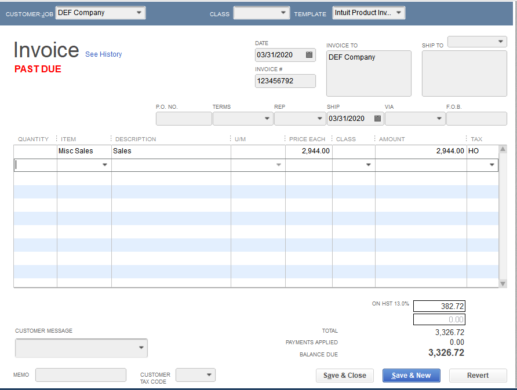Click the P.O. No. field
The height and width of the screenshot is (390, 517).
coord(184,119)
